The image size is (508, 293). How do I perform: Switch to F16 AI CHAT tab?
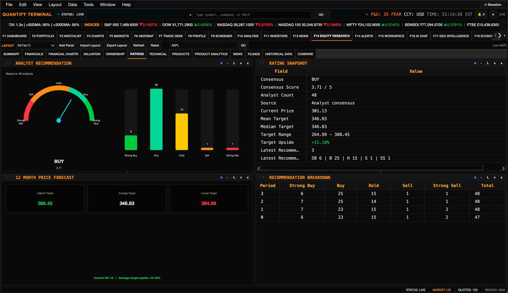(418, 36)
